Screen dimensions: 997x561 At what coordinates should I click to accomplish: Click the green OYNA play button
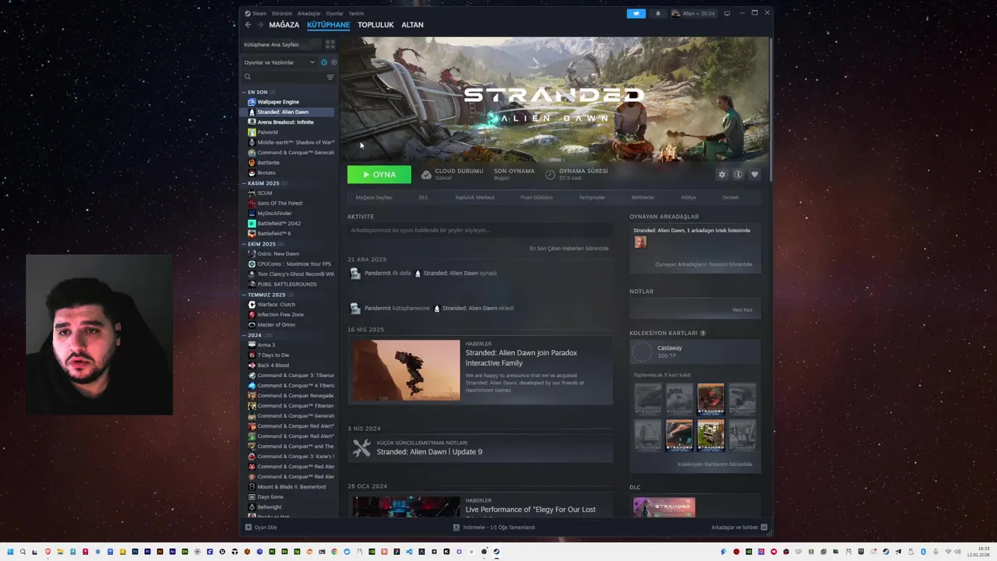click(x=379, y=175)
